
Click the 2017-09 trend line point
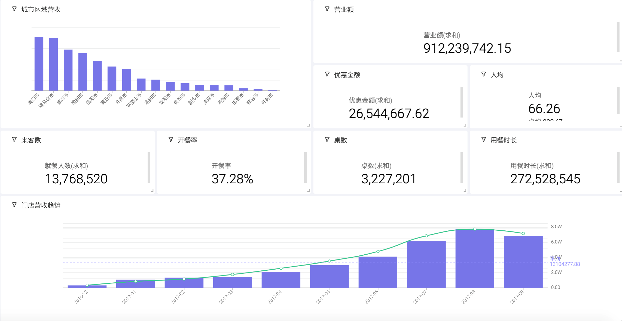pyautogui.click(x=523, y=233)
